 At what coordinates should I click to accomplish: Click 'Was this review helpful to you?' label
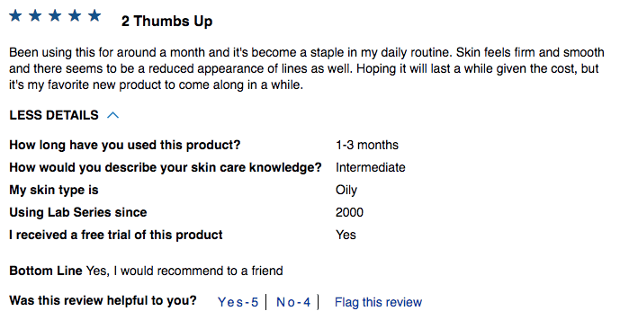tap(103, 300)
